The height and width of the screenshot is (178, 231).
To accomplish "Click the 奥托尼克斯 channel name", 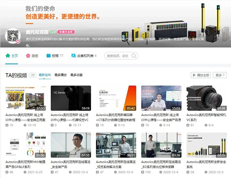I will tap(37, 32).
